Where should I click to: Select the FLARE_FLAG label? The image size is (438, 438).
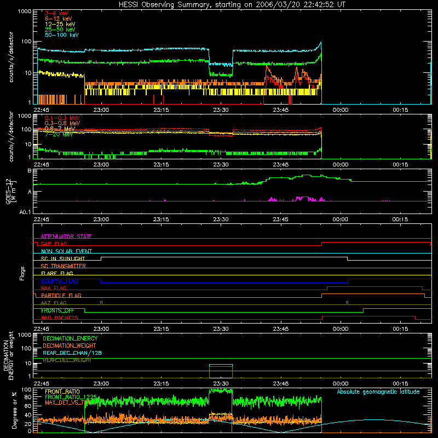point(57,273)
